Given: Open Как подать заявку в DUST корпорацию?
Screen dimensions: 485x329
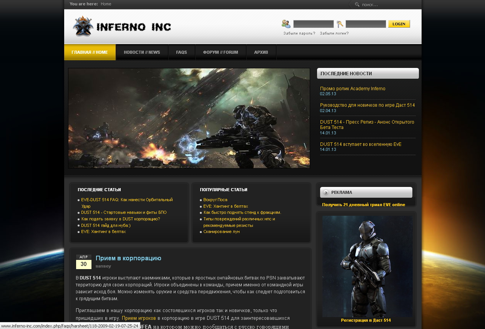Looking at the screenshot, I should (121, 219).
